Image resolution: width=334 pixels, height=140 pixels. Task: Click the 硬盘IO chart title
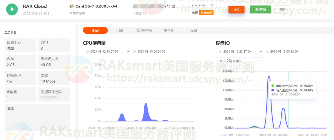point(222,43)
